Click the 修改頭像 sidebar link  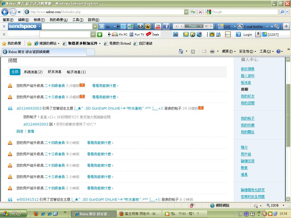248,69
